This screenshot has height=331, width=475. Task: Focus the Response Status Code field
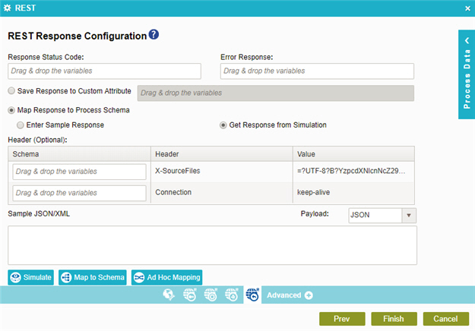click(104, 71)
